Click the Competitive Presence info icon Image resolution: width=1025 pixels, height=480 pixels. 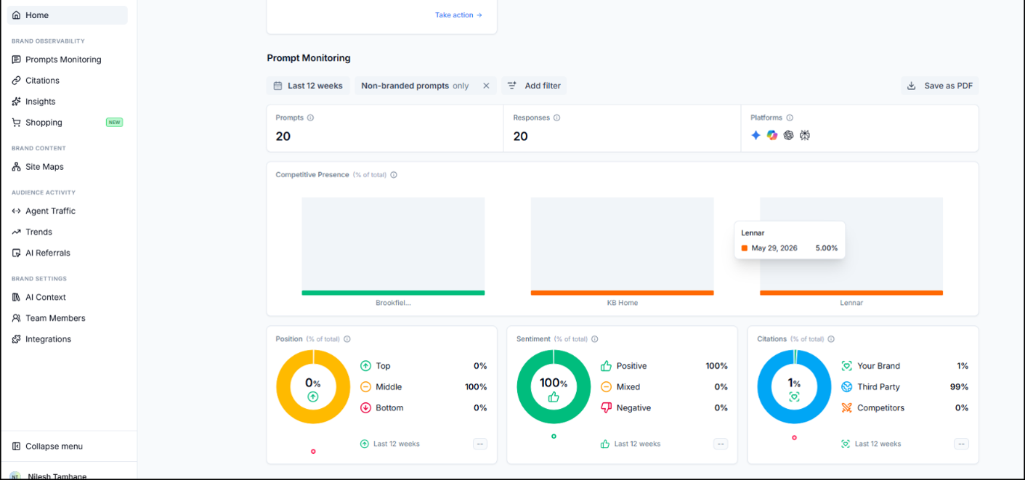[394, 175]
